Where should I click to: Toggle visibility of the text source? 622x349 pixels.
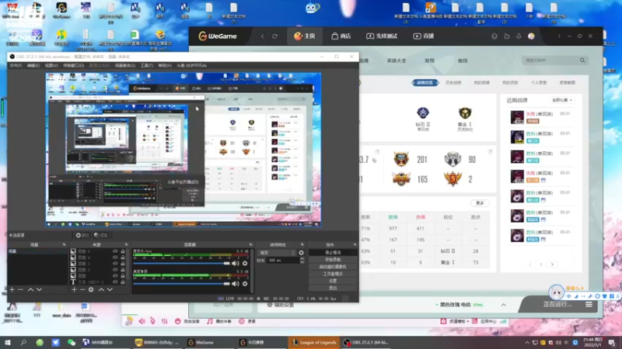click(x=115, y=282)
